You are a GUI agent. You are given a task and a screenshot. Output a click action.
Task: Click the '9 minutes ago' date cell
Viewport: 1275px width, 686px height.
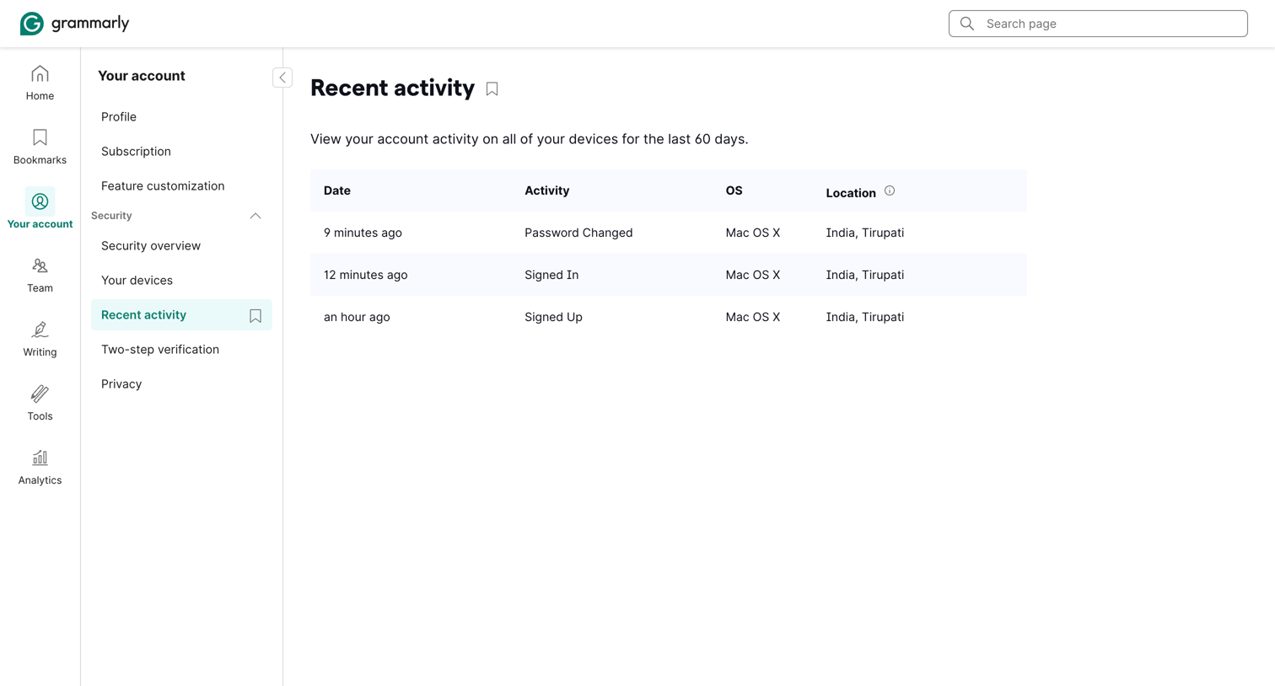click(x=363, y=233)
